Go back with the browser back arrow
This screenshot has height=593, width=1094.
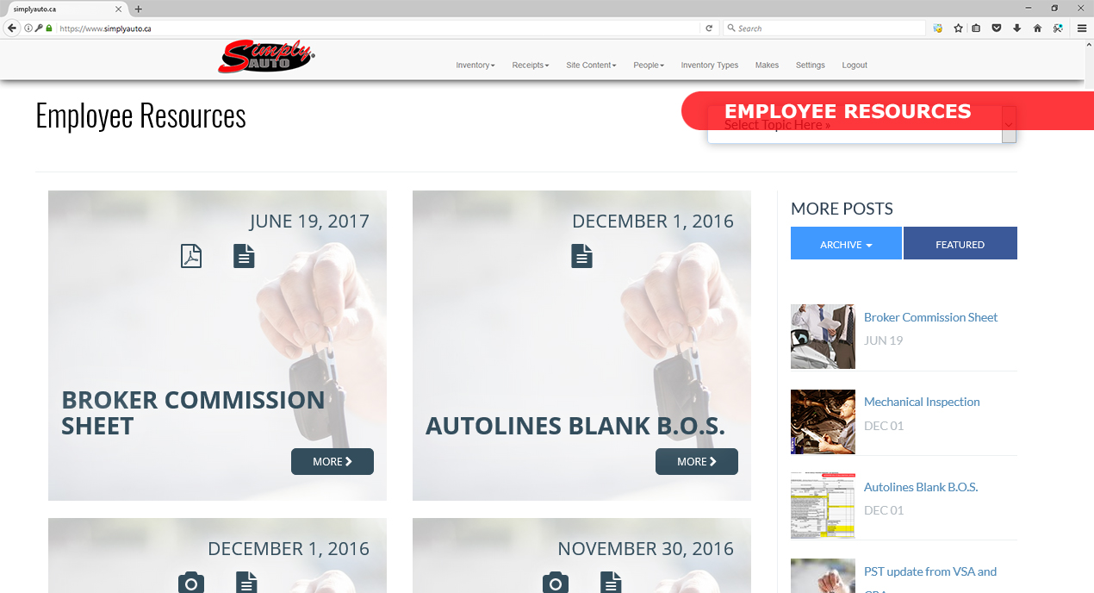tap(12, 28)
